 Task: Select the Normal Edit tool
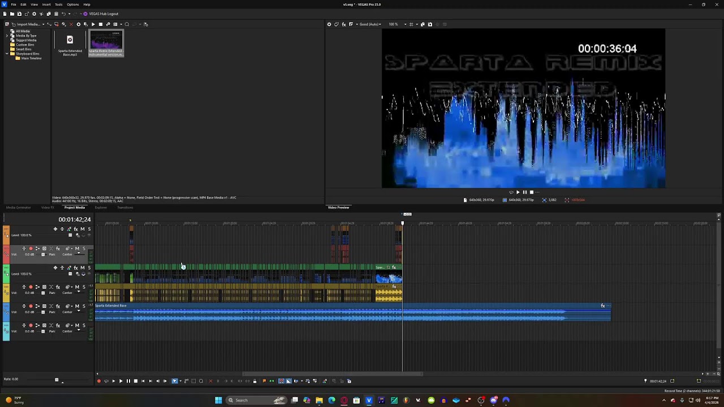tap(174, 381)
